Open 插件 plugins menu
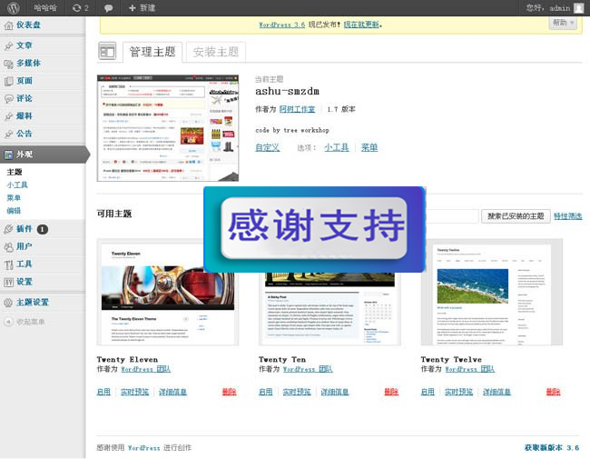The width and height of the screenshot is (590, 459). (25, 229)
